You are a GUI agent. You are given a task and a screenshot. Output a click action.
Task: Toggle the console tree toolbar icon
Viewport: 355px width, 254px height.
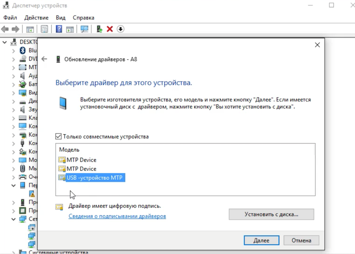pos(30,29)
